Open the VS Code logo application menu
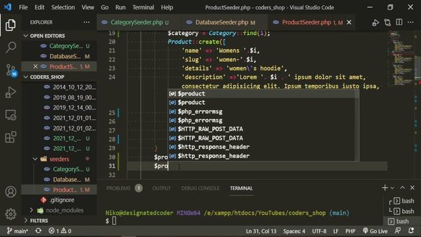The width and height of the screenshot is (421, 237). point(7,7)
